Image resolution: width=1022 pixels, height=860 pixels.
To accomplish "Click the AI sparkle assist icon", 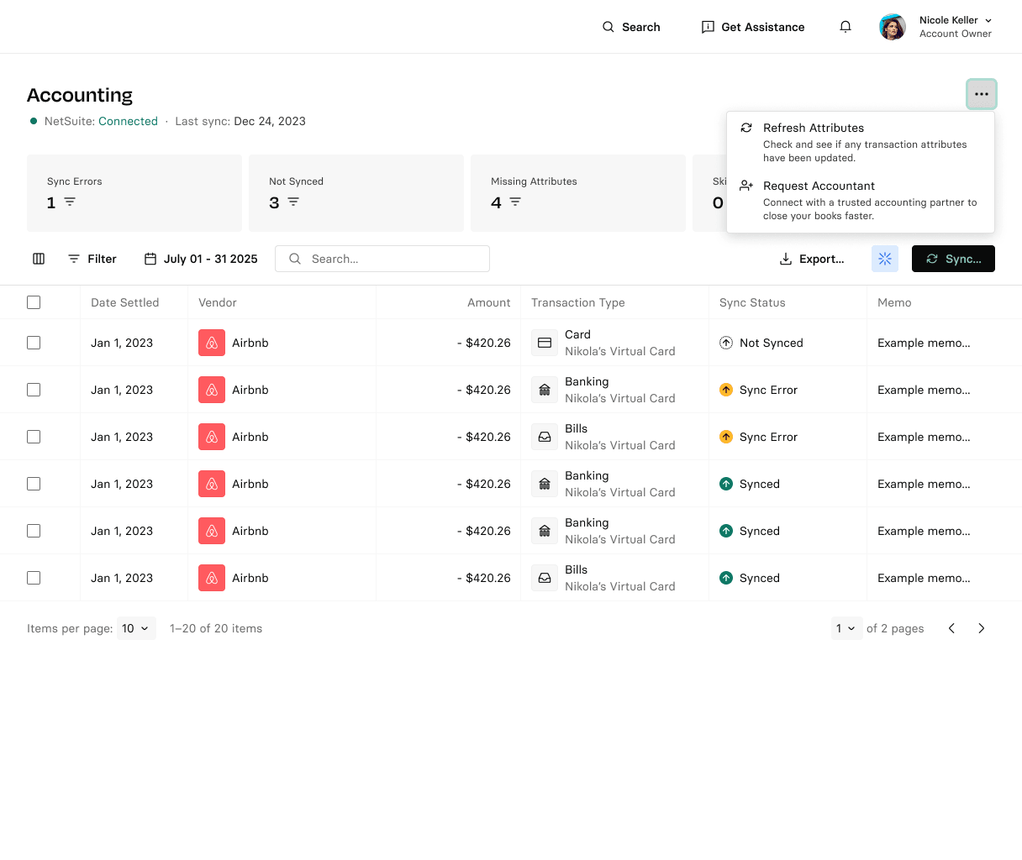I will [884, 259].
